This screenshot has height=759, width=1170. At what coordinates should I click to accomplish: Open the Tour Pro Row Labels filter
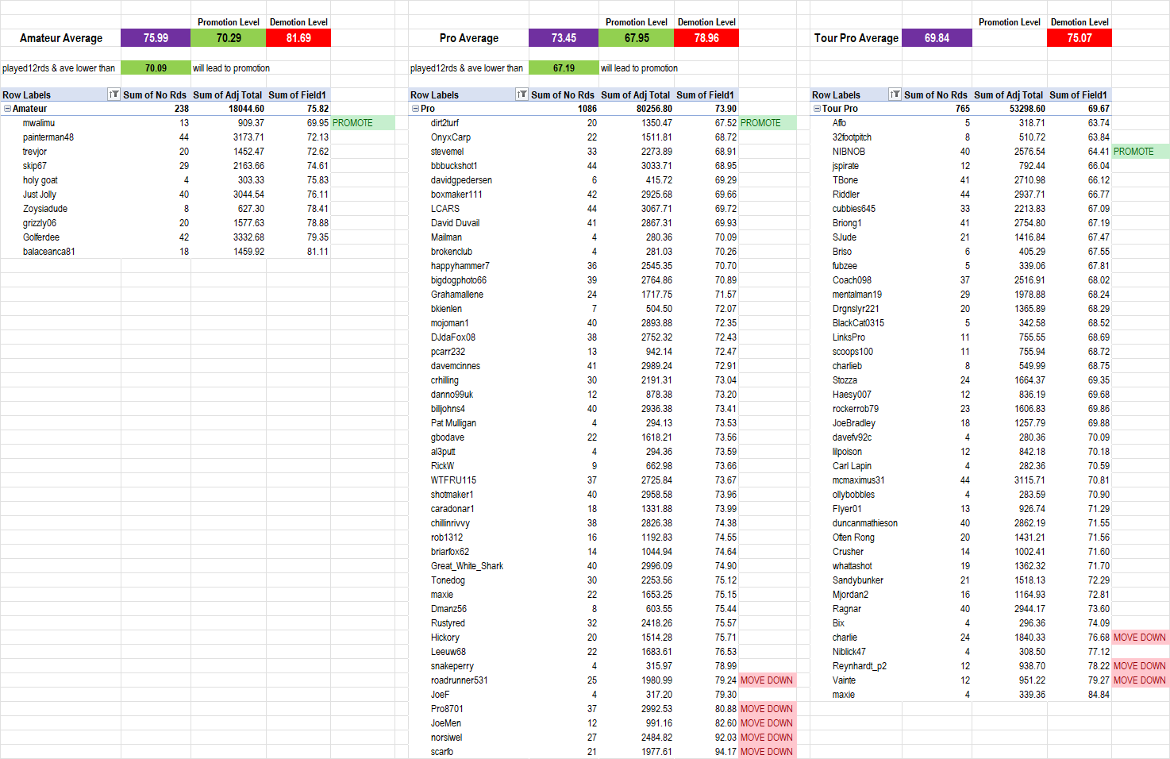[x=895, y=94]
